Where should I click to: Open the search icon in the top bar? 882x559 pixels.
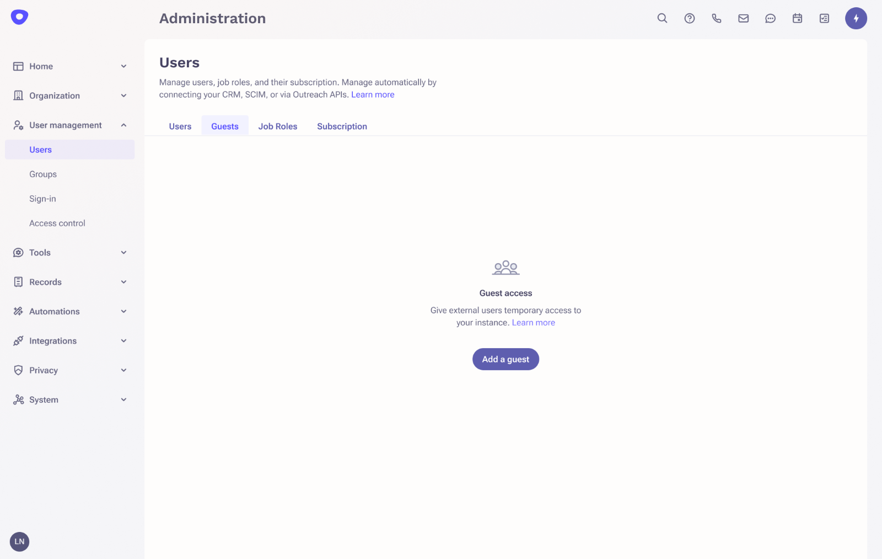tap(661, 18)
